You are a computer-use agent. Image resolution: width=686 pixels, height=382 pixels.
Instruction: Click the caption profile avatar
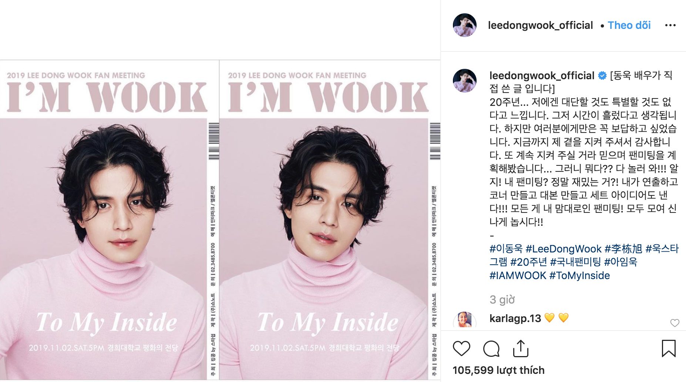465,81
